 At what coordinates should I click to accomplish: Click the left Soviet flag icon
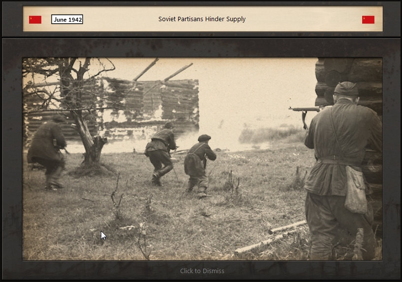(35, 20)
